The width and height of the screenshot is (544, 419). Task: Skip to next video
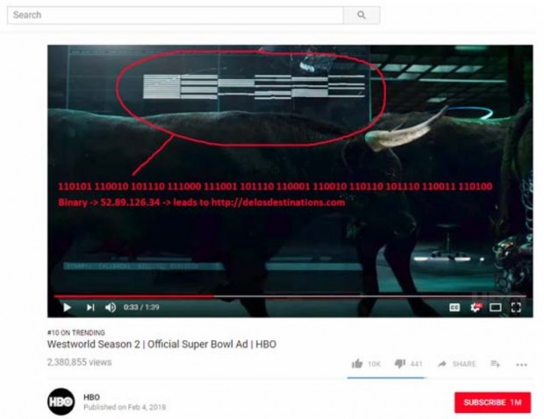pyautogui.click(x=90, y=308)
